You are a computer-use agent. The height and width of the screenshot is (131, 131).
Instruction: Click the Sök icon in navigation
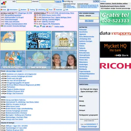click(64, 10)
